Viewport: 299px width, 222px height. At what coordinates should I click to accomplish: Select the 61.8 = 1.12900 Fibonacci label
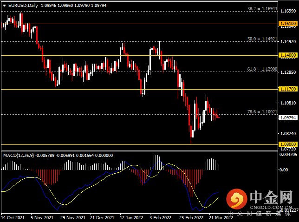pos(262,69)
